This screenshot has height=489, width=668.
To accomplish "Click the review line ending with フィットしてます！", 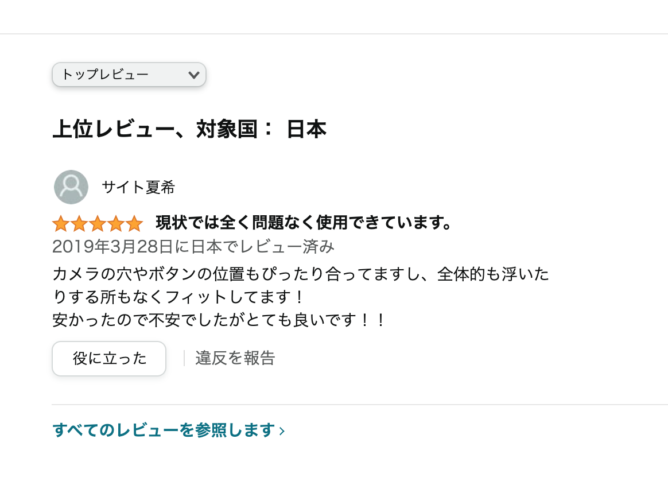I will 177,297.
